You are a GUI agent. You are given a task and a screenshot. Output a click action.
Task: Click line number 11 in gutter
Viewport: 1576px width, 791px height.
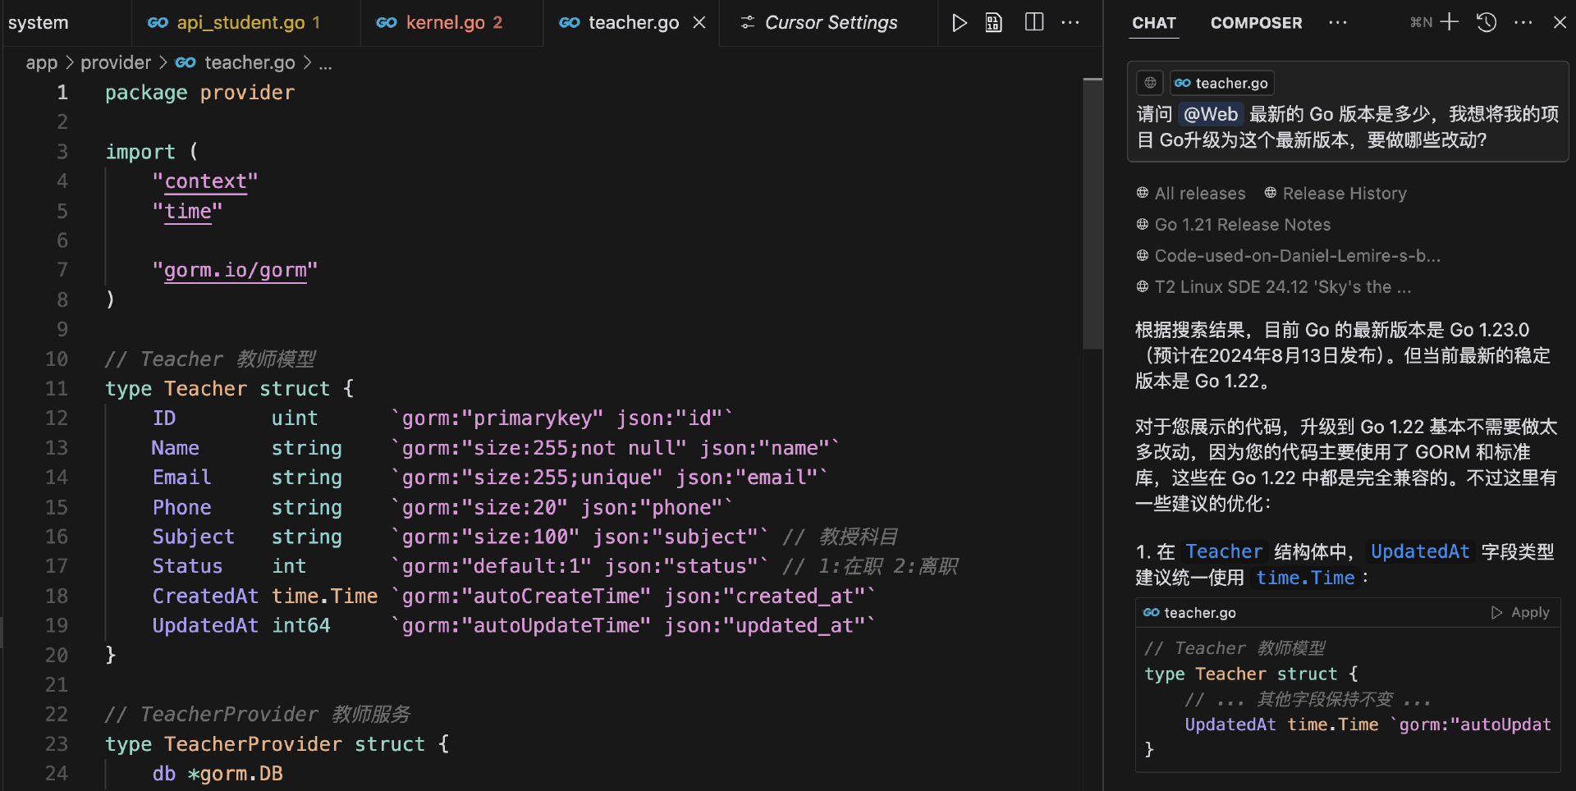coord(56,388)
